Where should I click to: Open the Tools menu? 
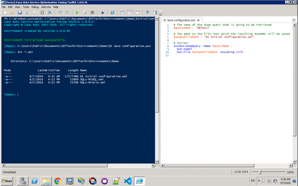point(26,7)
